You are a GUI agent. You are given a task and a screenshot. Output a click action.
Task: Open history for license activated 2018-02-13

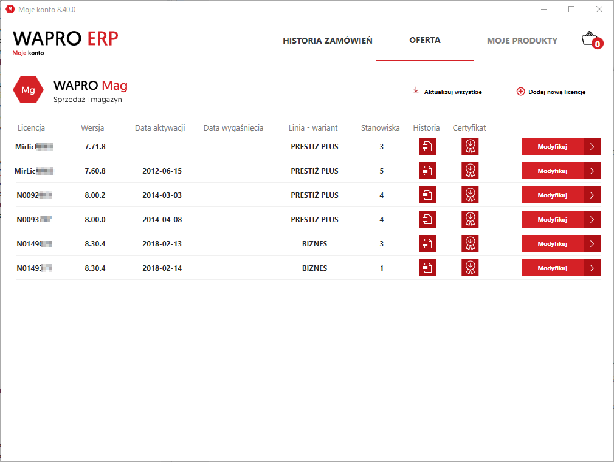427,243
